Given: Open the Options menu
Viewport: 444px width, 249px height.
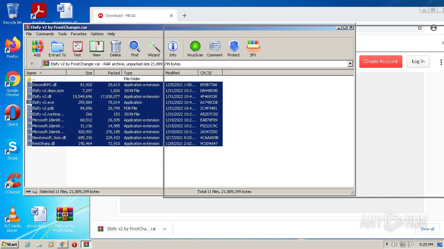Looking at the screenshot, I should coord(97,34).
